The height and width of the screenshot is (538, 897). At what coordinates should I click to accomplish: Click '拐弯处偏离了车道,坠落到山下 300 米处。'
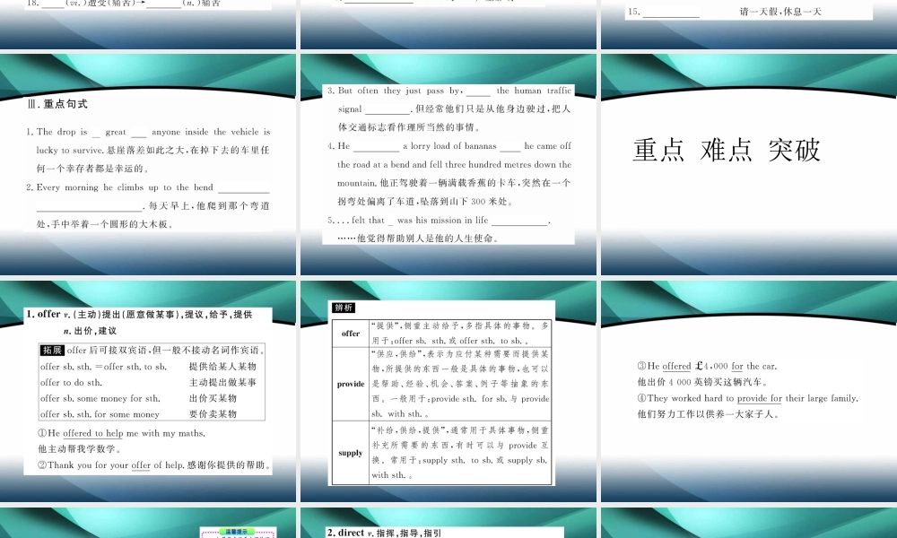[x=426, y=201]
